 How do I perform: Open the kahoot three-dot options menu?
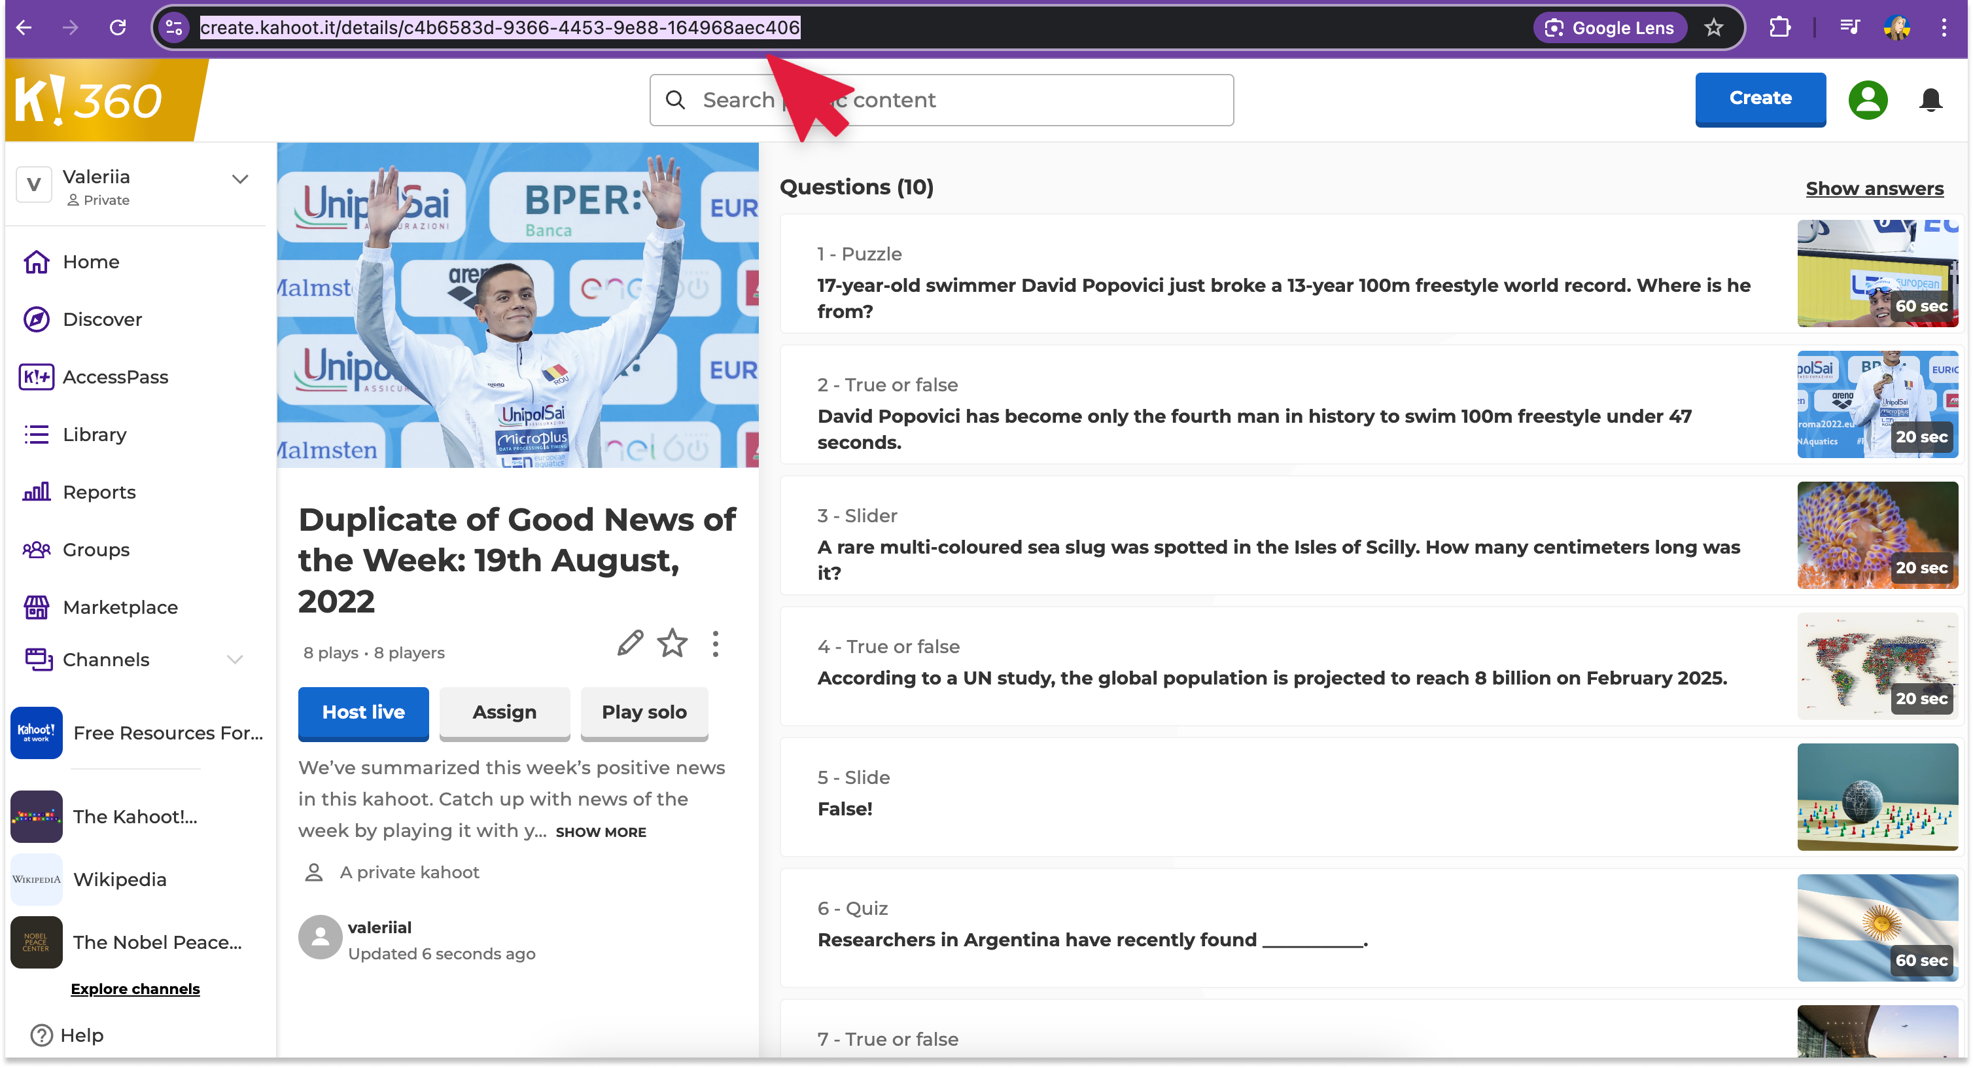pyautogui.click(x=716, y=643)
